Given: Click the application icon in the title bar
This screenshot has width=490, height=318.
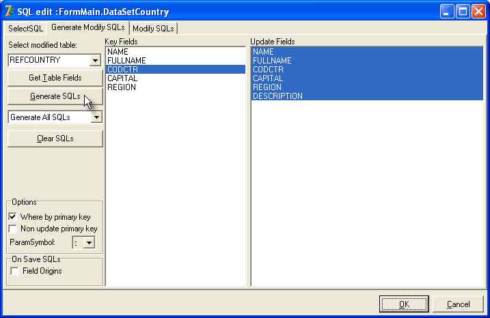Looking at the screenshot, I should (9, 12).
